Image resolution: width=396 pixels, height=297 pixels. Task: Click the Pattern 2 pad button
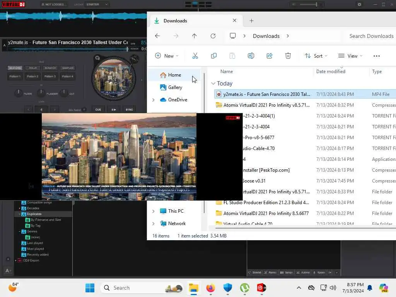tap(33, 76)
